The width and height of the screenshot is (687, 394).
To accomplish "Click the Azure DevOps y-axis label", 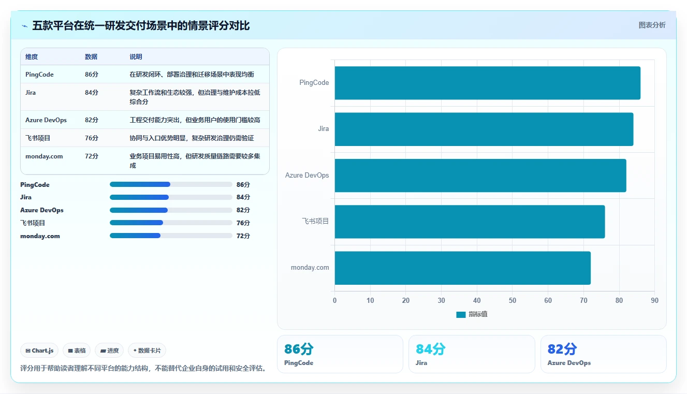I will [x=307, y=175].
